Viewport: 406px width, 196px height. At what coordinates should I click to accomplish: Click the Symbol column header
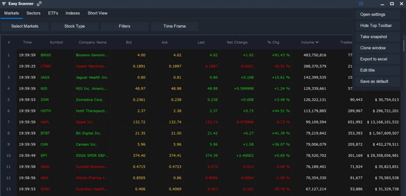click(x=56, y=42)
